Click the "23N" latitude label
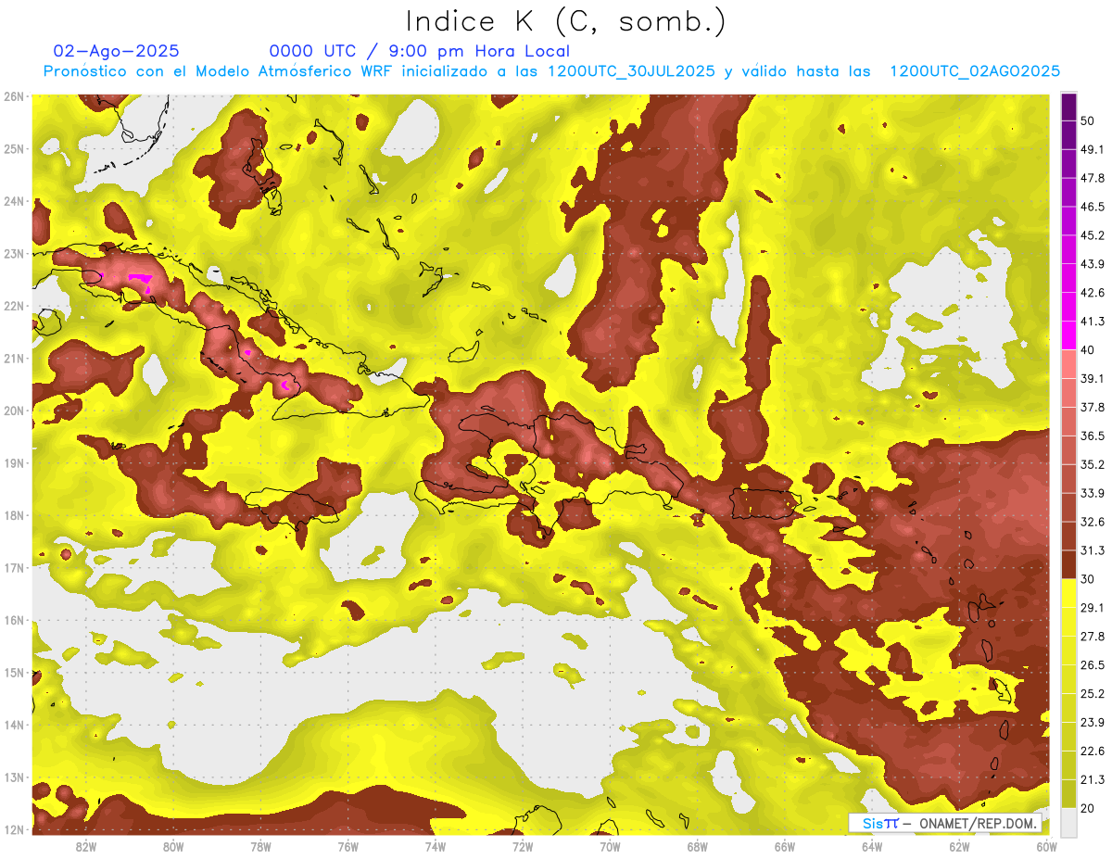Screen dimensions: 1112x859 coord(14,253)
